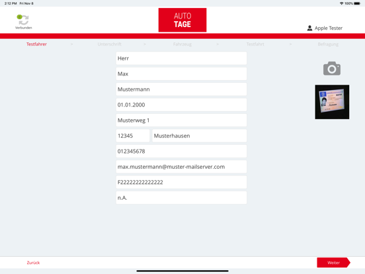Edit the street field Musterweg 1

tap(181, 120)
